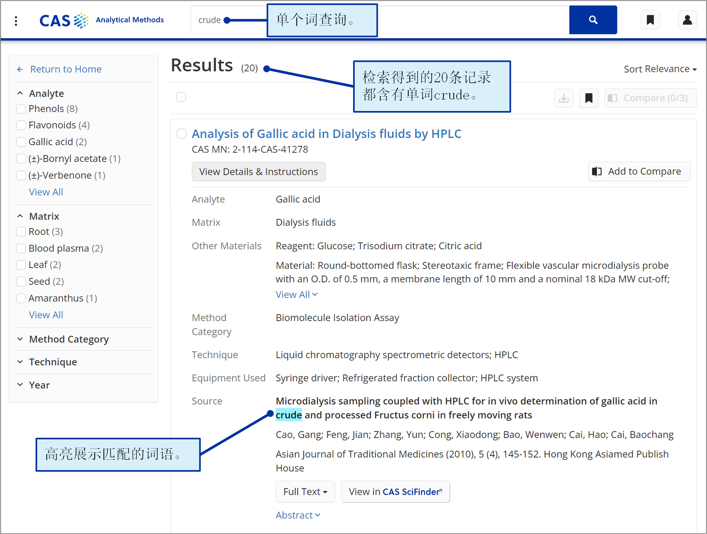Check the Leaf matrix filter
The width and height of the screenshot is (707, 534).
(21, 265)
